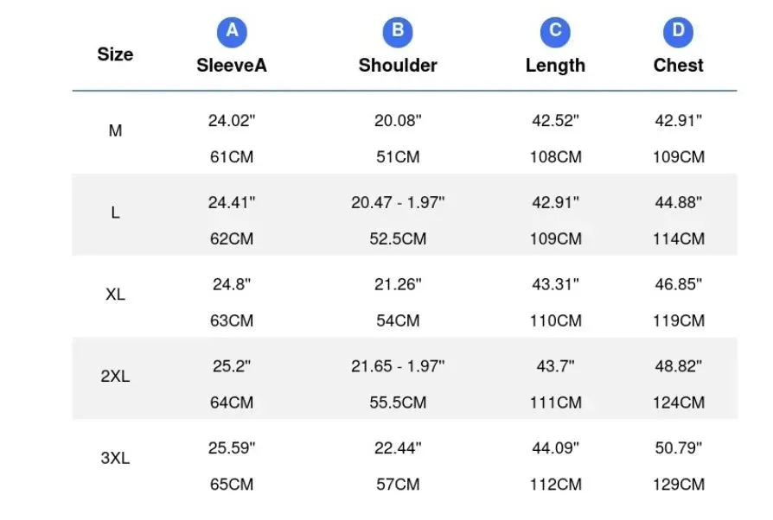
Task: Click the blue A circle icon
Action: click(x=232, y=32)
